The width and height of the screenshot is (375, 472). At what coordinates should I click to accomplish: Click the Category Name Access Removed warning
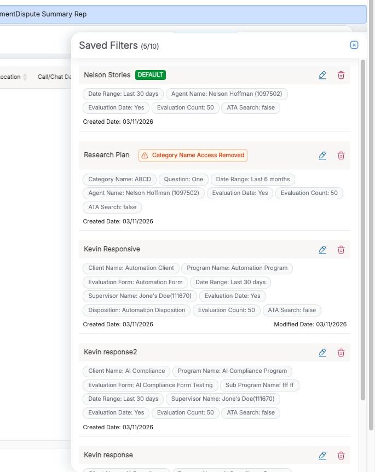tap(193, 156)
